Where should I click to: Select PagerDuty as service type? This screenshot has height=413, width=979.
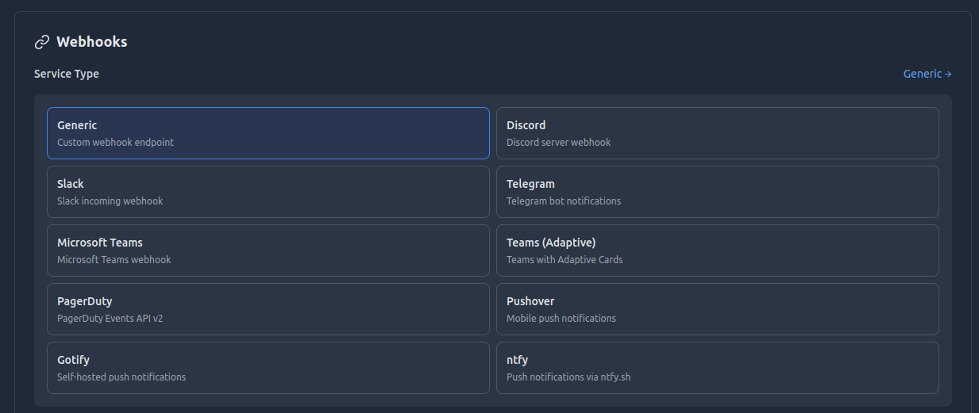coord(268,309)
